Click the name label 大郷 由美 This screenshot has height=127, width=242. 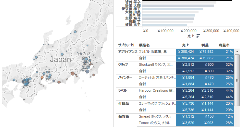pyautogui.click(x=133, y=12)
